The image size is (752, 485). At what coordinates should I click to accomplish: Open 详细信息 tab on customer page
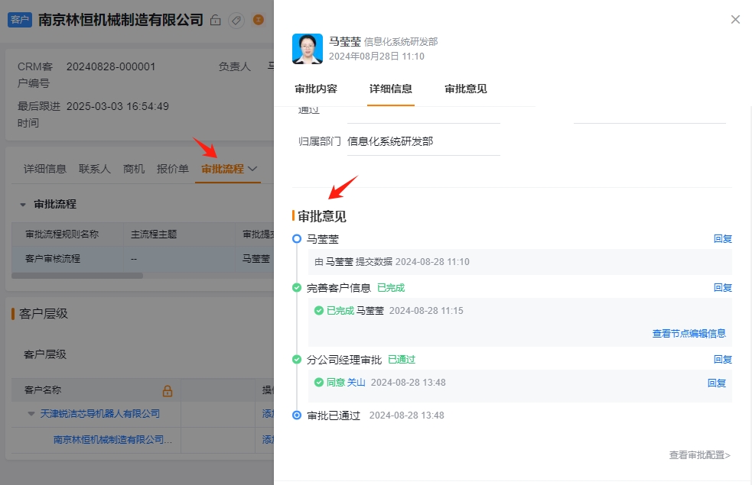tap(45, 169)
